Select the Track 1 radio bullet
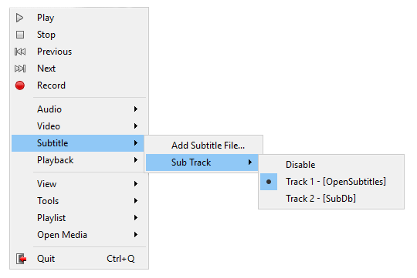 (269, 182)
